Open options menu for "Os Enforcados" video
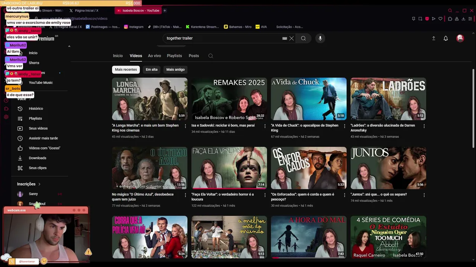476x267 pixels. pos(345,195)
